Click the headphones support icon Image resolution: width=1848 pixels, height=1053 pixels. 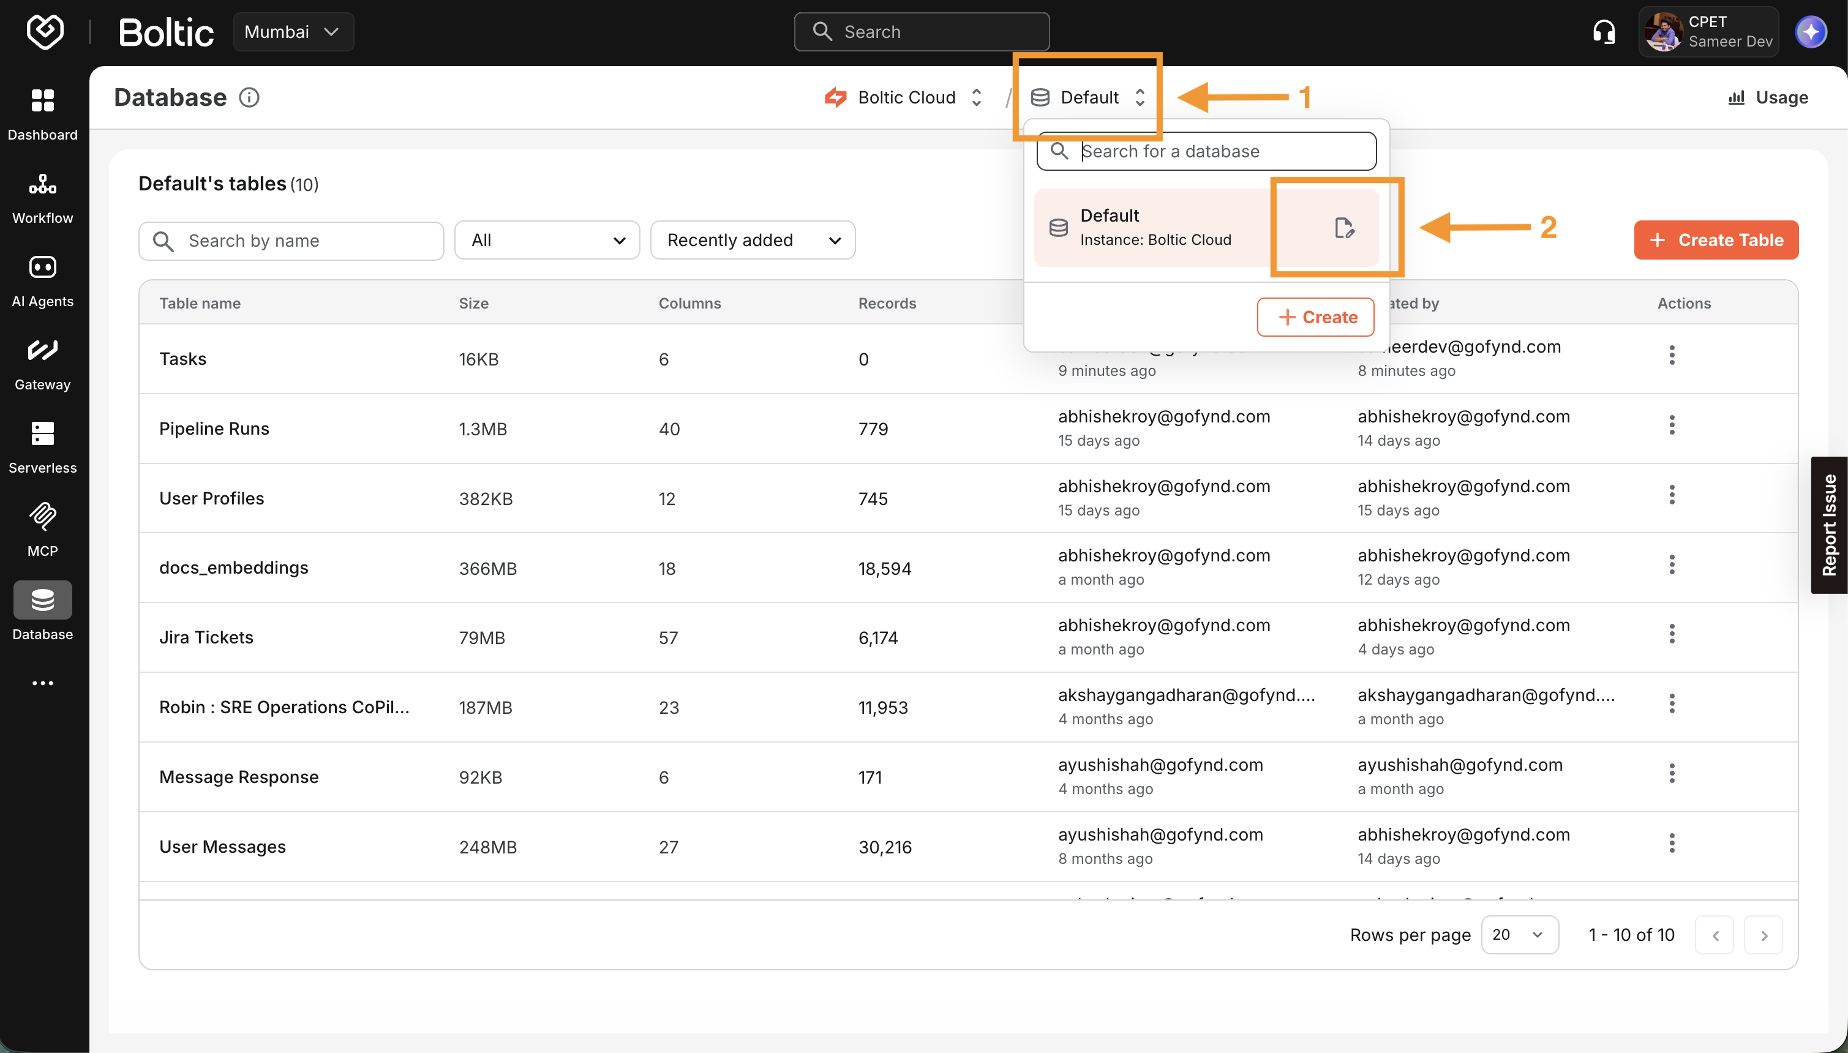tap(1603, 31)
